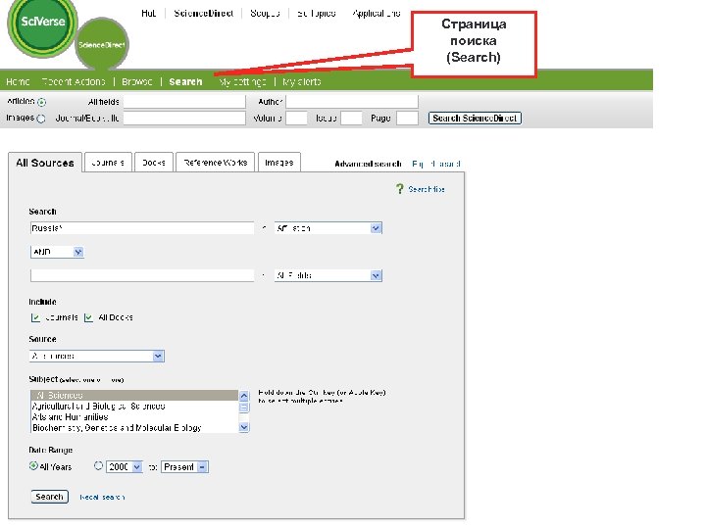
Task: Select the Articles radio button
Action: point(42,102)
